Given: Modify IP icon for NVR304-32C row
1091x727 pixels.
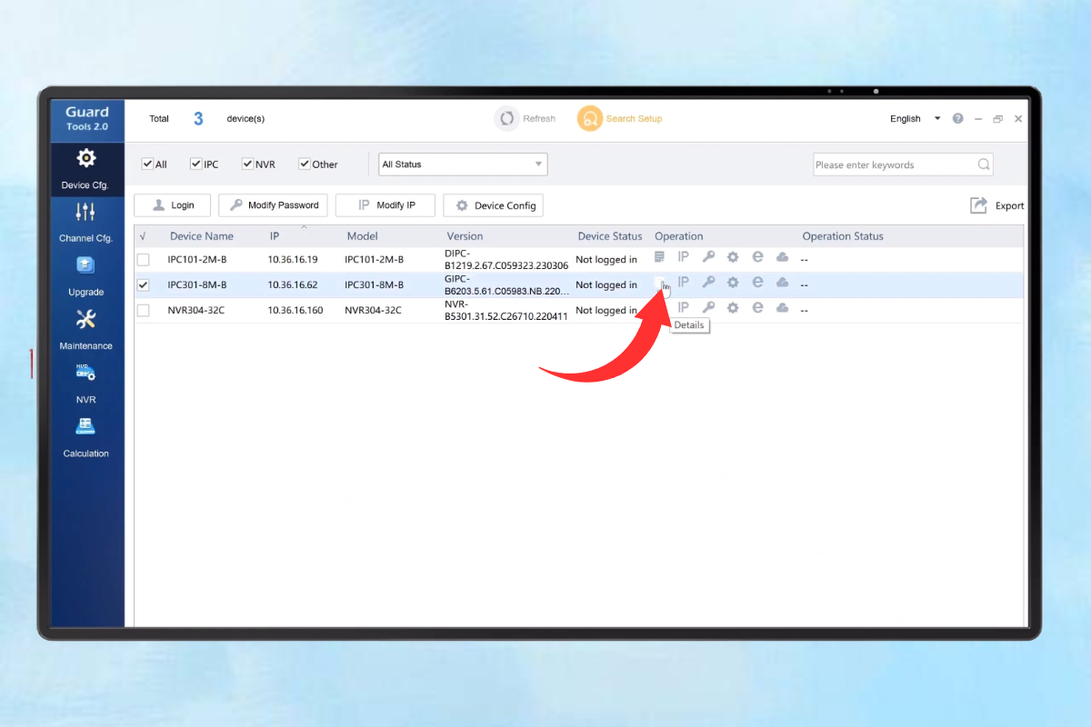Looking at the screenshot, I should point(684,308).
